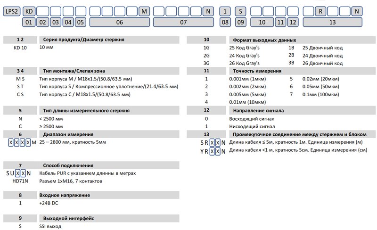Click row "Тип корпуса S / Компрессионное уплотнение"
Screen dimensions: 377x230
coord(109,87)
